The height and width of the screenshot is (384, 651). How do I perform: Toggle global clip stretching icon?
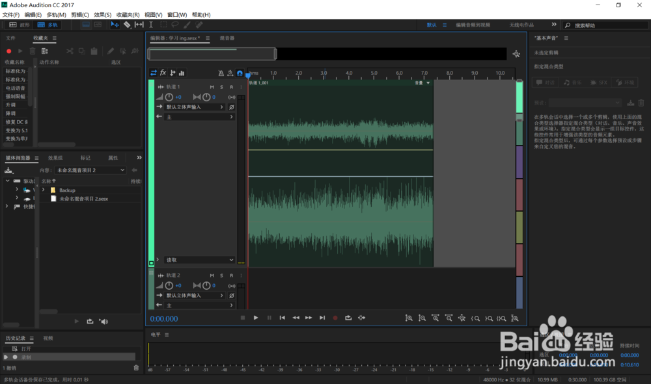(x=230, y=73)
